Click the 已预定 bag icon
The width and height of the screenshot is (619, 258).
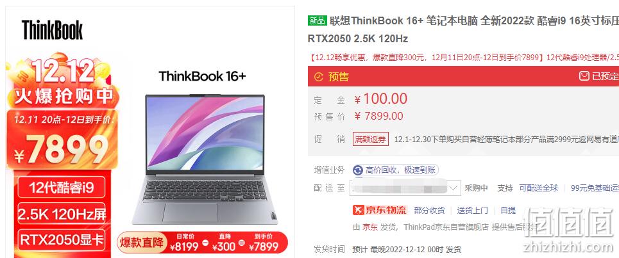pos(584,76)
